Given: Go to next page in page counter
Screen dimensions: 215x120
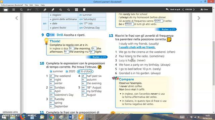Looking at the screenshot, I should [194, 10].
